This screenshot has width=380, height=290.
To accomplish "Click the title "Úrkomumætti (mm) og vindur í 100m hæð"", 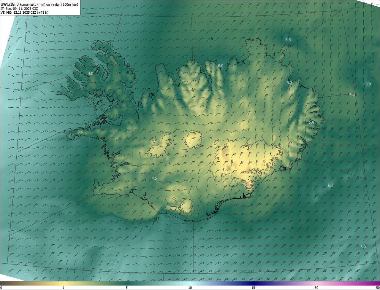I will pyautogui.click(x=47, y=4).
